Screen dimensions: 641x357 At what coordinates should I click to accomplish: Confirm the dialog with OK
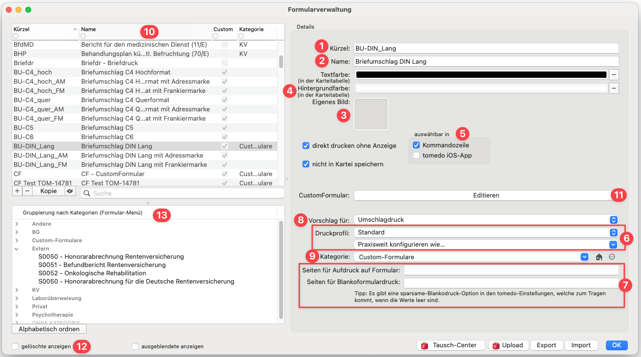click(617, 345)
